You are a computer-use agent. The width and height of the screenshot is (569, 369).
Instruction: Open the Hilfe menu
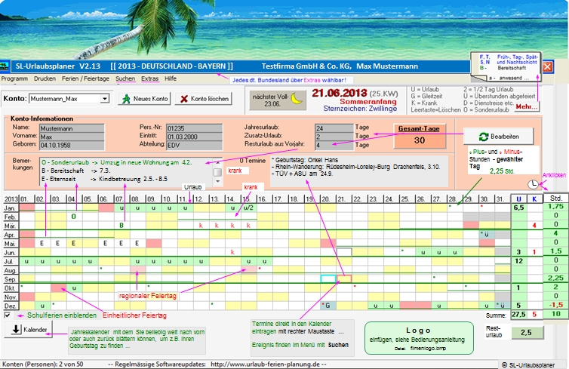(x=171, y=78)
